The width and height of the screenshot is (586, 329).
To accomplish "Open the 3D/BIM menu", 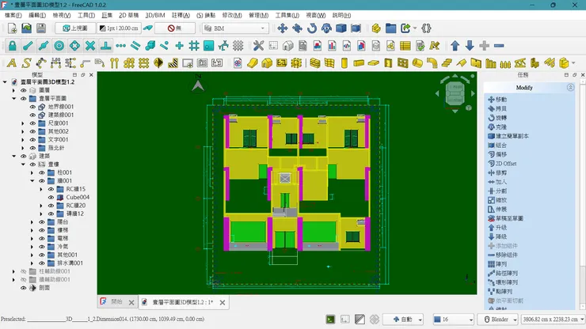I will (x=155, y=15).
